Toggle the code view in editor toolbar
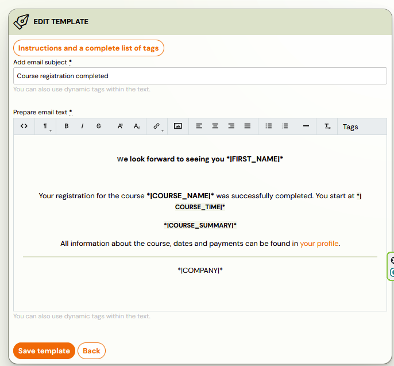Screen dimensions: 394x366 pos(24,126)
